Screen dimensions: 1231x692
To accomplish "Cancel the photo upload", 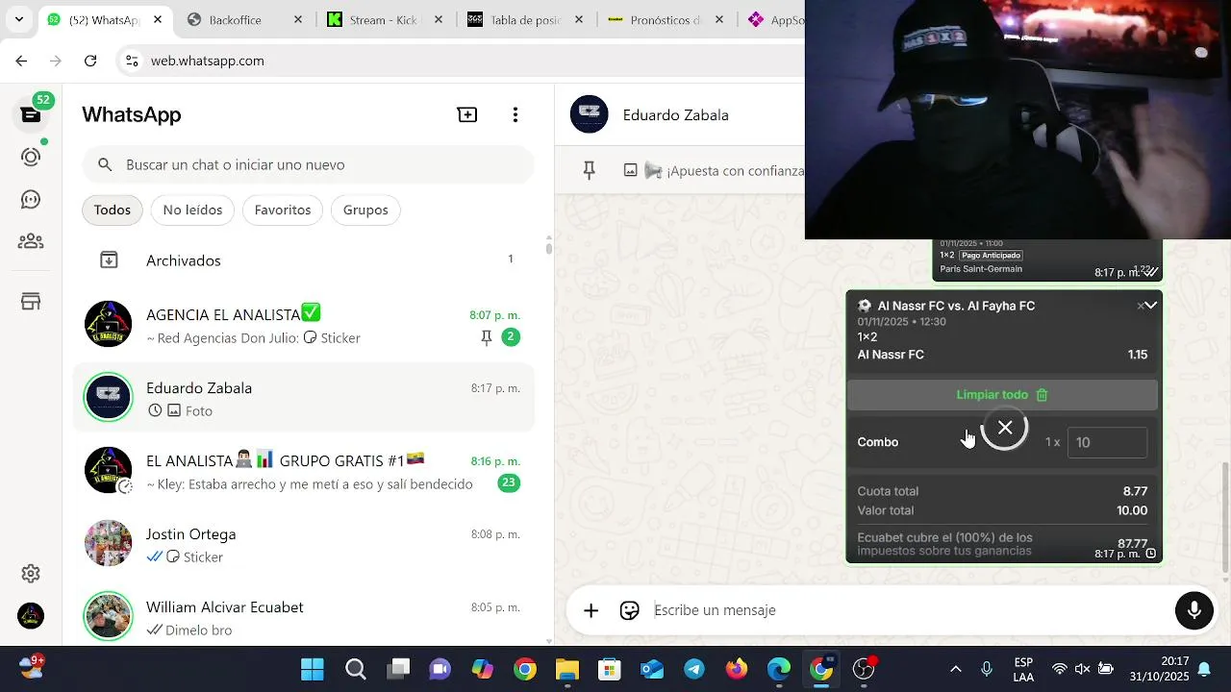I will [x=1005, y=428].
